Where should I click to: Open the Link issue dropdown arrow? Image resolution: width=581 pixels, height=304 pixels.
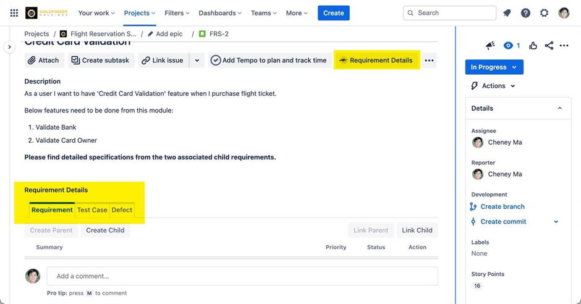197,61
